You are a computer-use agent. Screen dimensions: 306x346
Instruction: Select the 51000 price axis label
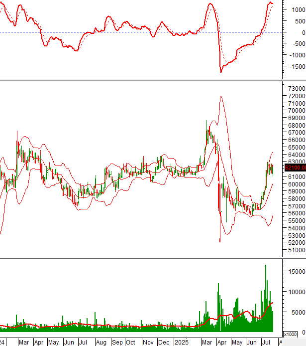pos(297,250)
